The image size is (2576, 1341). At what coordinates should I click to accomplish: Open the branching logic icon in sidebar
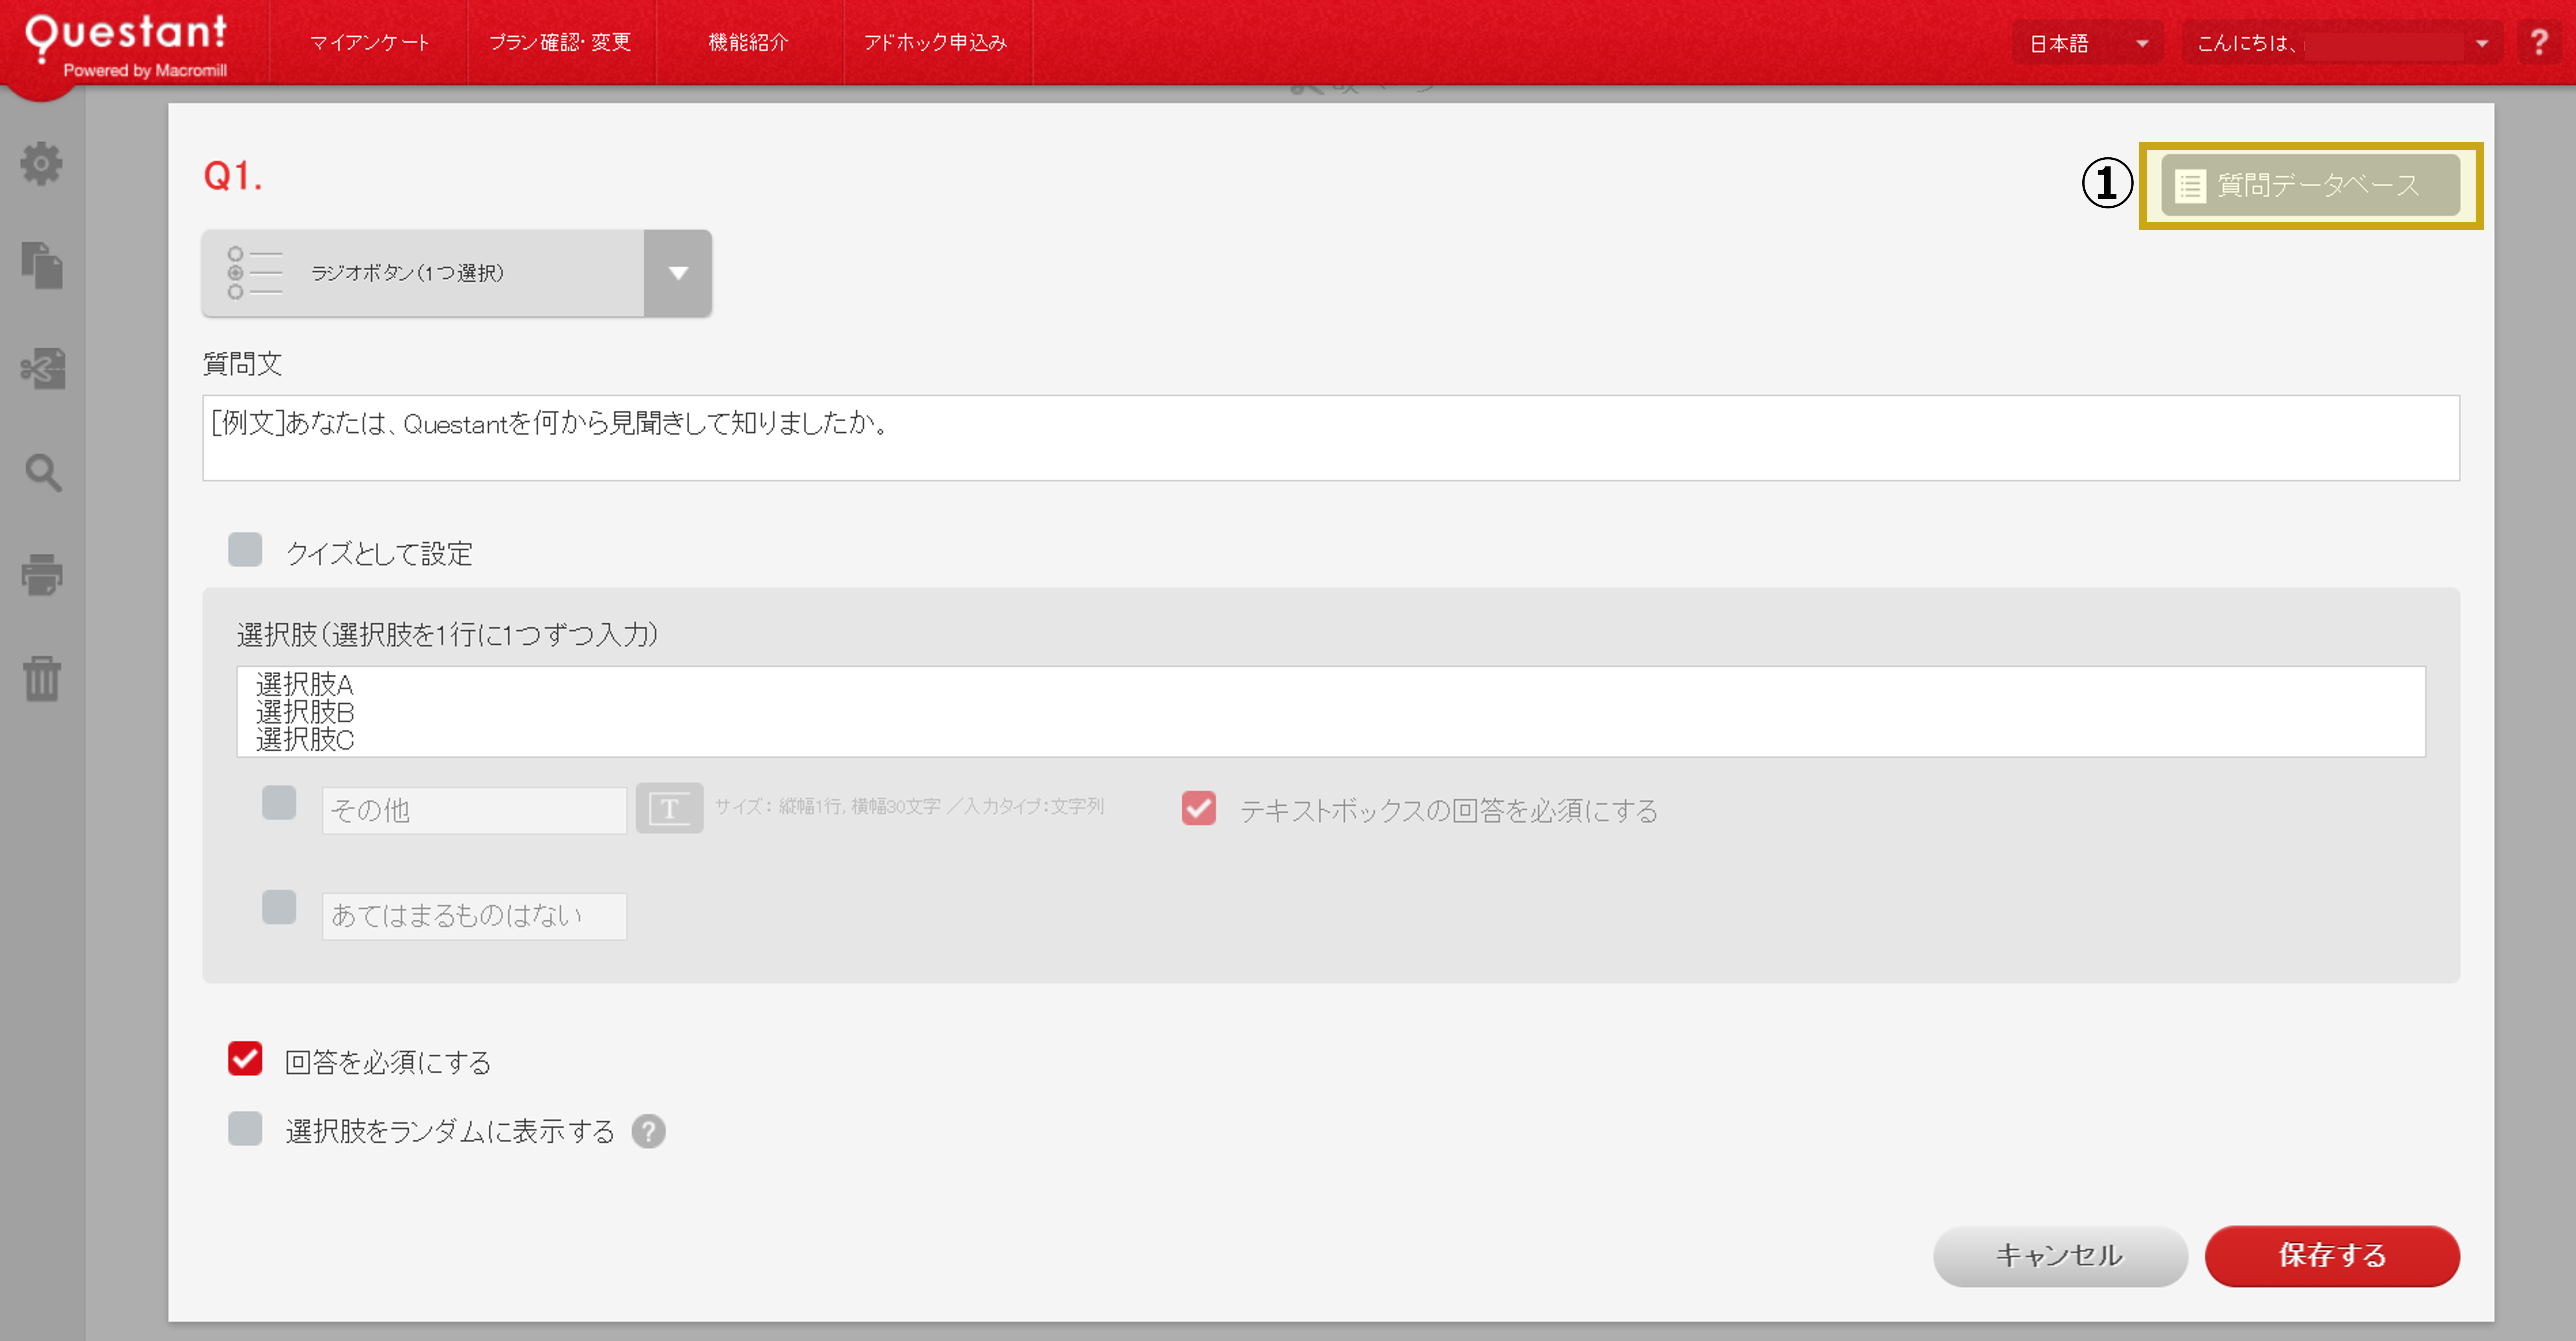42,369
